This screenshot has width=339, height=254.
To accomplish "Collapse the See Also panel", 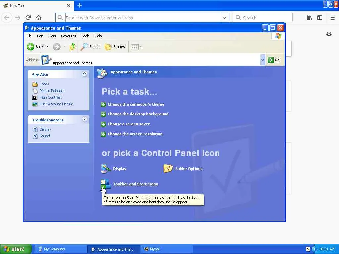I will [84, 74].
